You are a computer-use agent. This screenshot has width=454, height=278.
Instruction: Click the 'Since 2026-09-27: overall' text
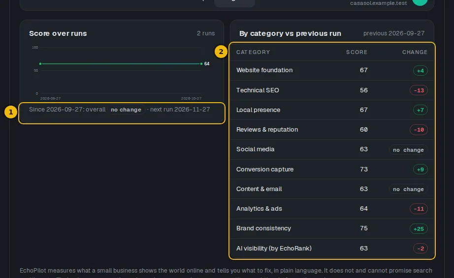click(67, 110)
